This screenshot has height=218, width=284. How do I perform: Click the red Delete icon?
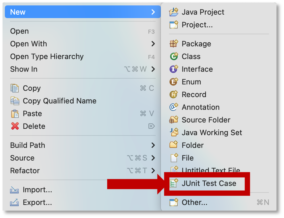15,126
